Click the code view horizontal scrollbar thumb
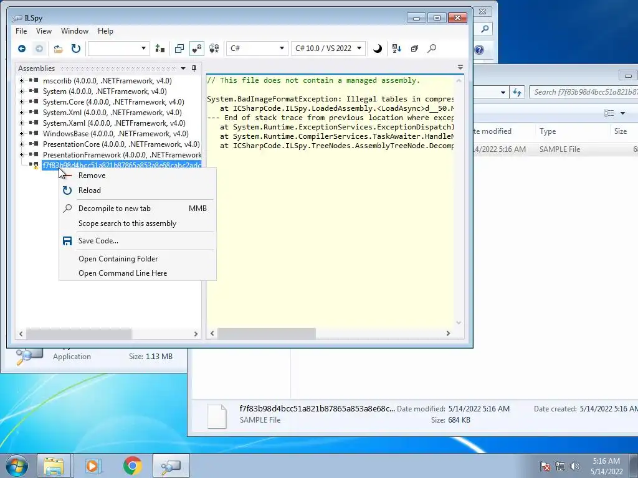638x478 pixels. [267, 334]
